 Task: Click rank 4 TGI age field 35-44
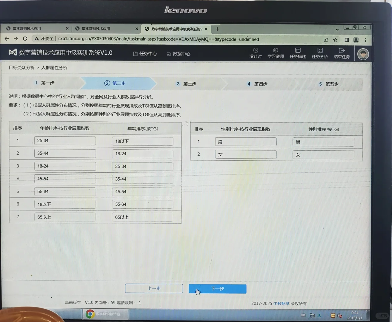coord(142,179)
